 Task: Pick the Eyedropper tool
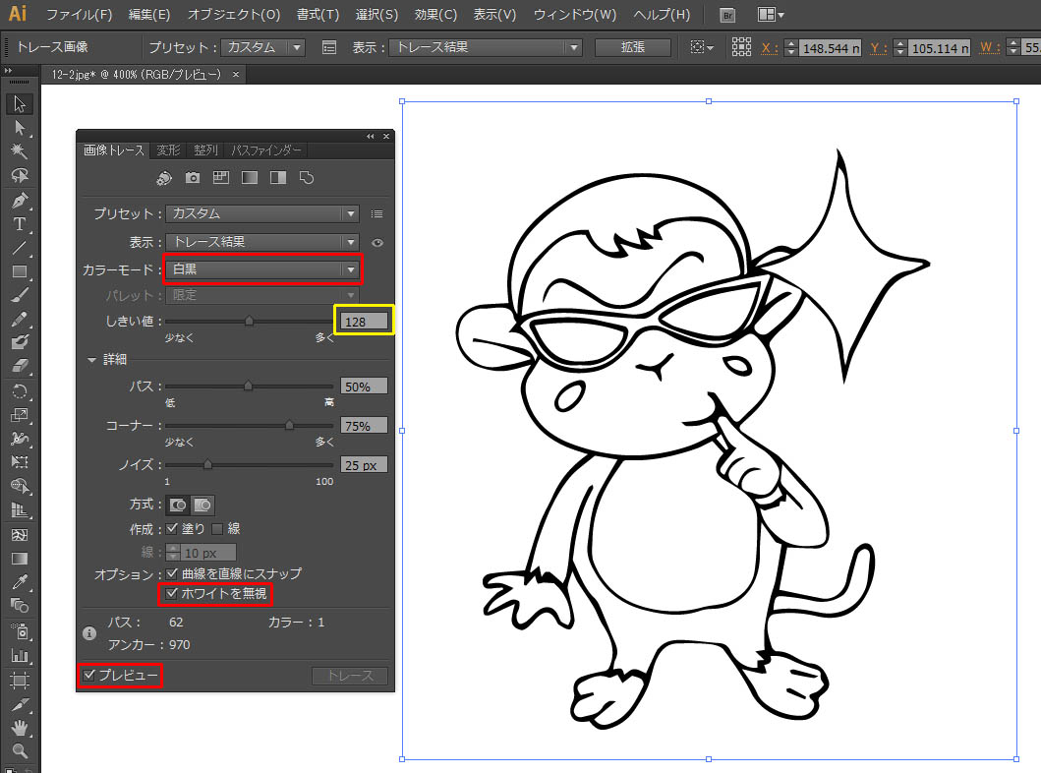pos(20,582)
